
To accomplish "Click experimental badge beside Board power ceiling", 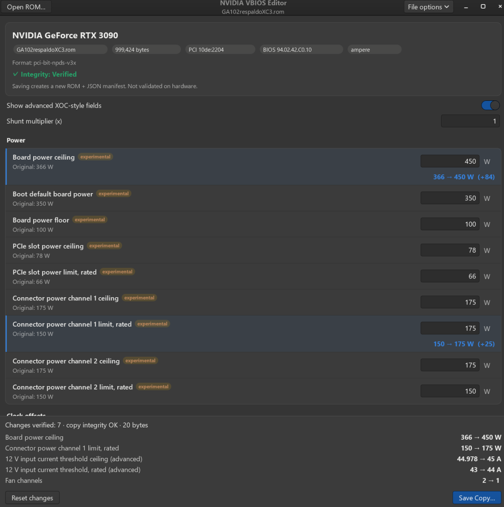I will [x=95, y=157].
